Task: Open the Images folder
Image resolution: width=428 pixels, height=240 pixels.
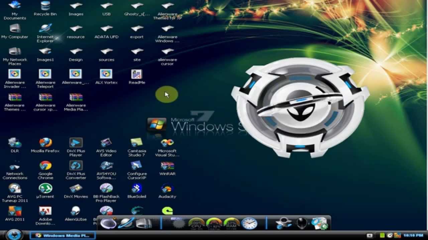Action: click(x=76, y=9)
